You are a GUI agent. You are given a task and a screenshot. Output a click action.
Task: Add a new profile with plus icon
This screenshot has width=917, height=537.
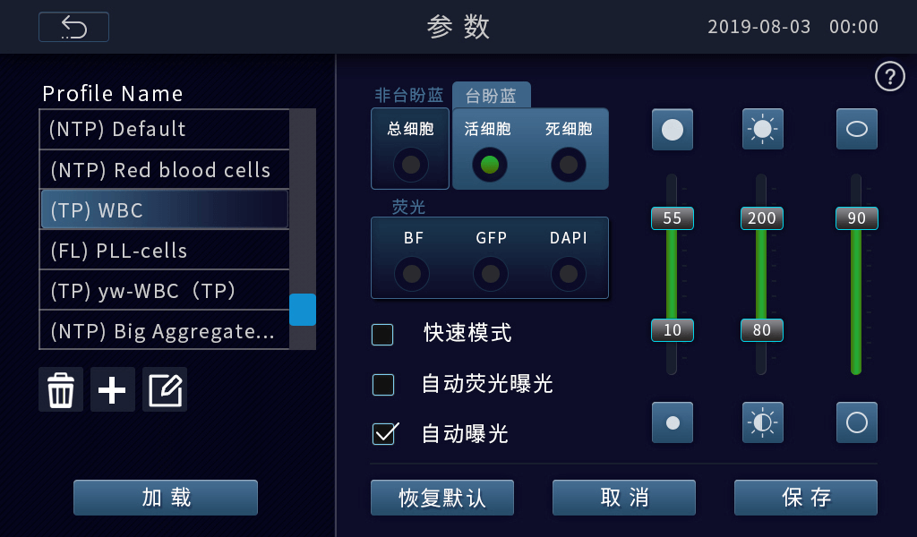point(112,389)
